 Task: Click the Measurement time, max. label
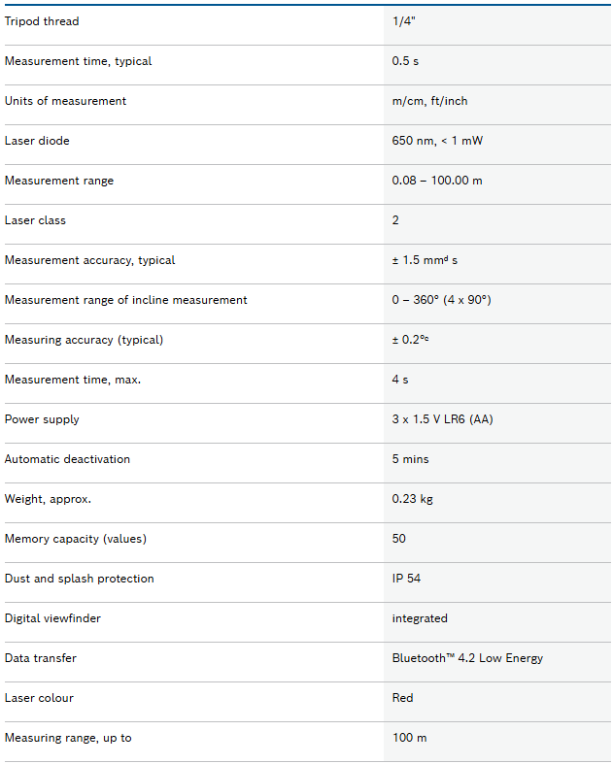click(x=73, y=380)
